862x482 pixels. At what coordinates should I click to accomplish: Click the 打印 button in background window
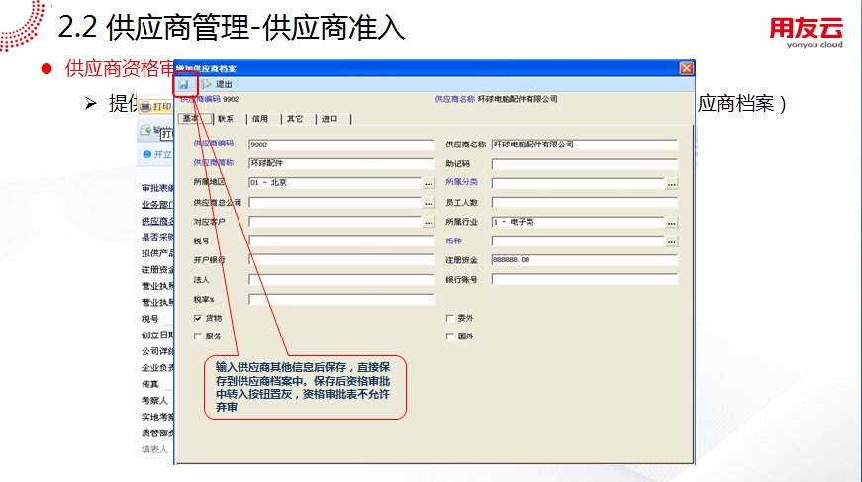pos(155,107)
